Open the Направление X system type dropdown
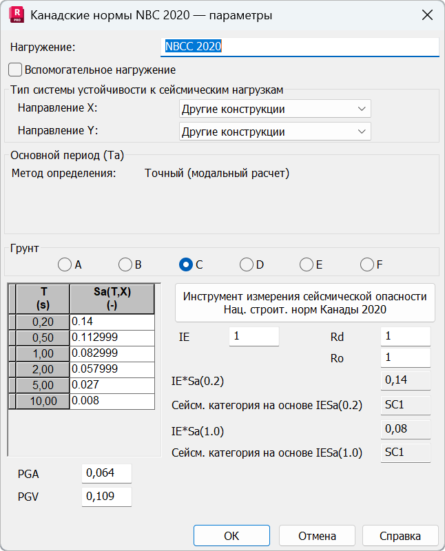Image resolution: width=445 pixels, height=551 pixels. [x=275, y=109]
